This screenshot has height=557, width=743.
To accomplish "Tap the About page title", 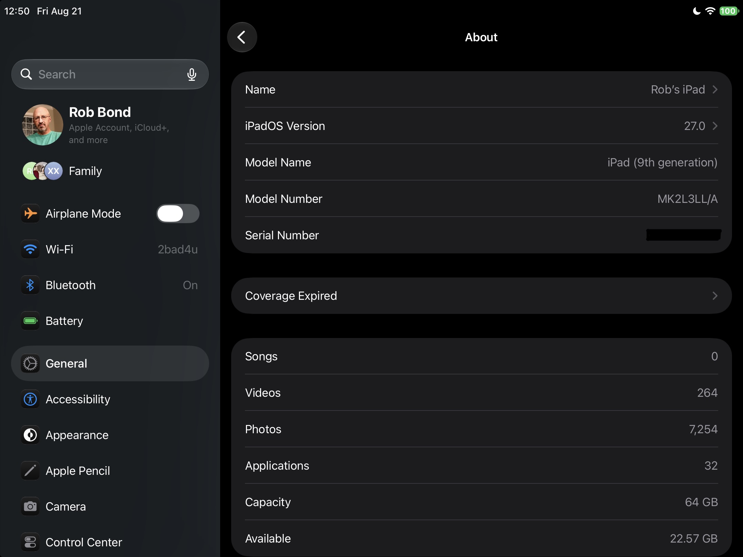I will pos(481,37).
